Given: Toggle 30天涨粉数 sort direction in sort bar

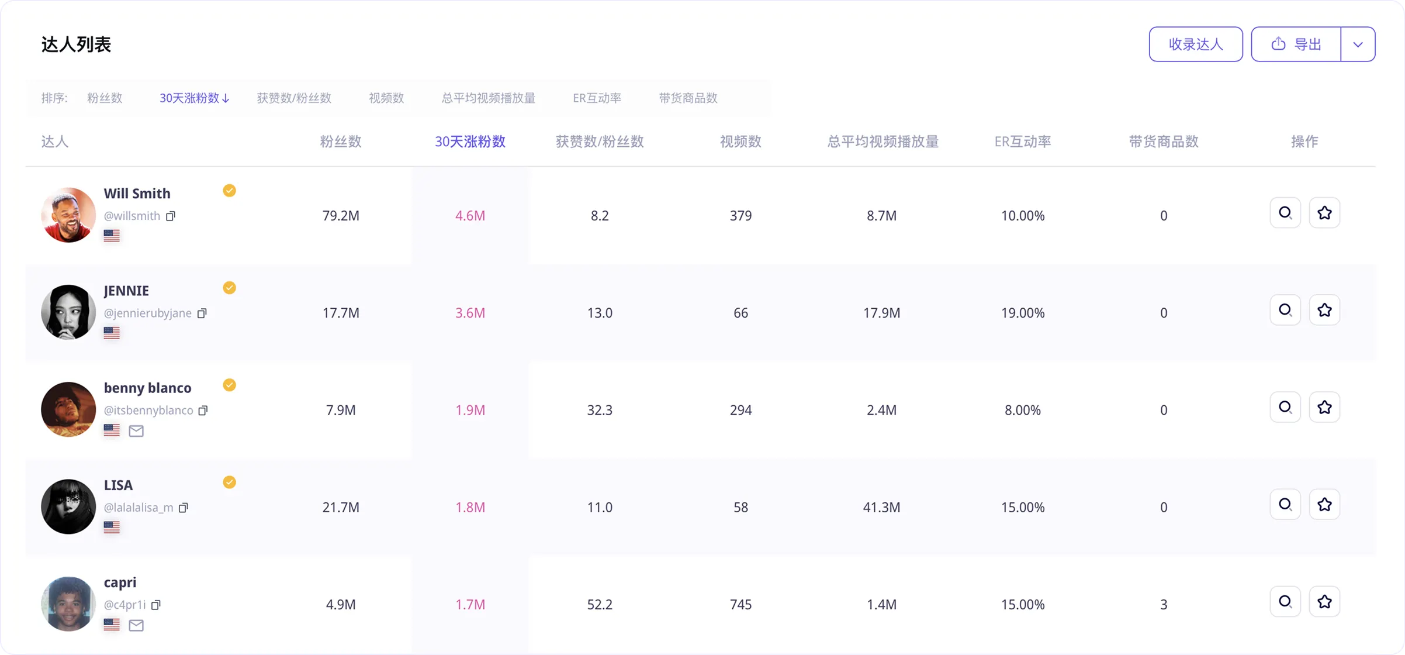Looking at the screenshot, I should [195, 98].
